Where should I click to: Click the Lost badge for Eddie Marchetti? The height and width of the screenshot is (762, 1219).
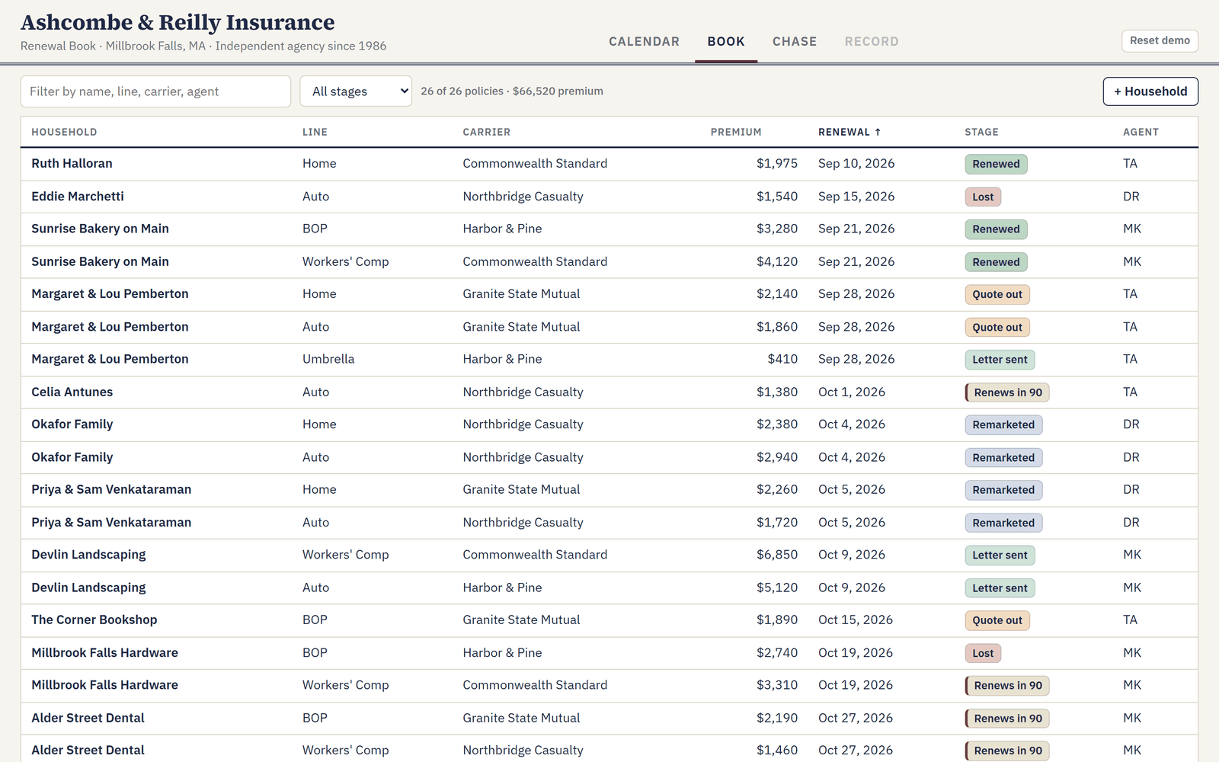[983, 197]
